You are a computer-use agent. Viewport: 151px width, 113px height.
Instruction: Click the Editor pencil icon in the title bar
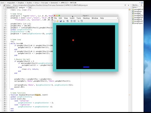point(4,5)
